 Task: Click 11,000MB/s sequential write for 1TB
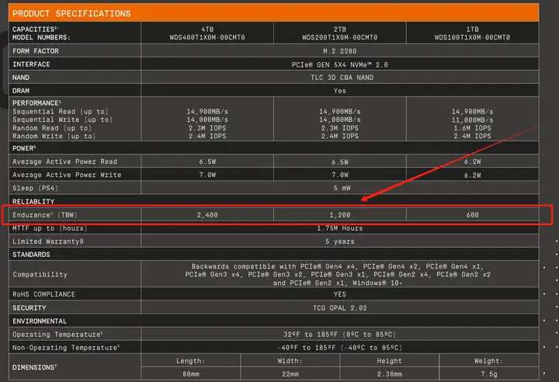(x=472, y=120)
